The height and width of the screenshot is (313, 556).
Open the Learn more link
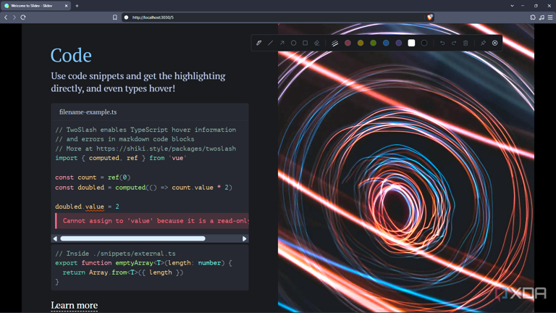click(x=74, y=305)
